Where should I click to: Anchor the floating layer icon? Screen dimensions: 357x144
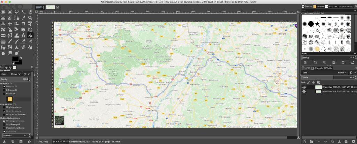(339, 142)
